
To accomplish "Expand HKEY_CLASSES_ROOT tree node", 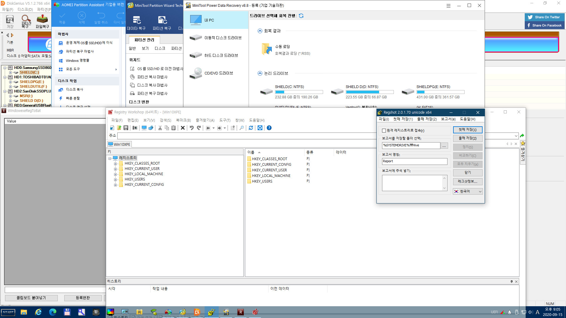I will (116, 164).
